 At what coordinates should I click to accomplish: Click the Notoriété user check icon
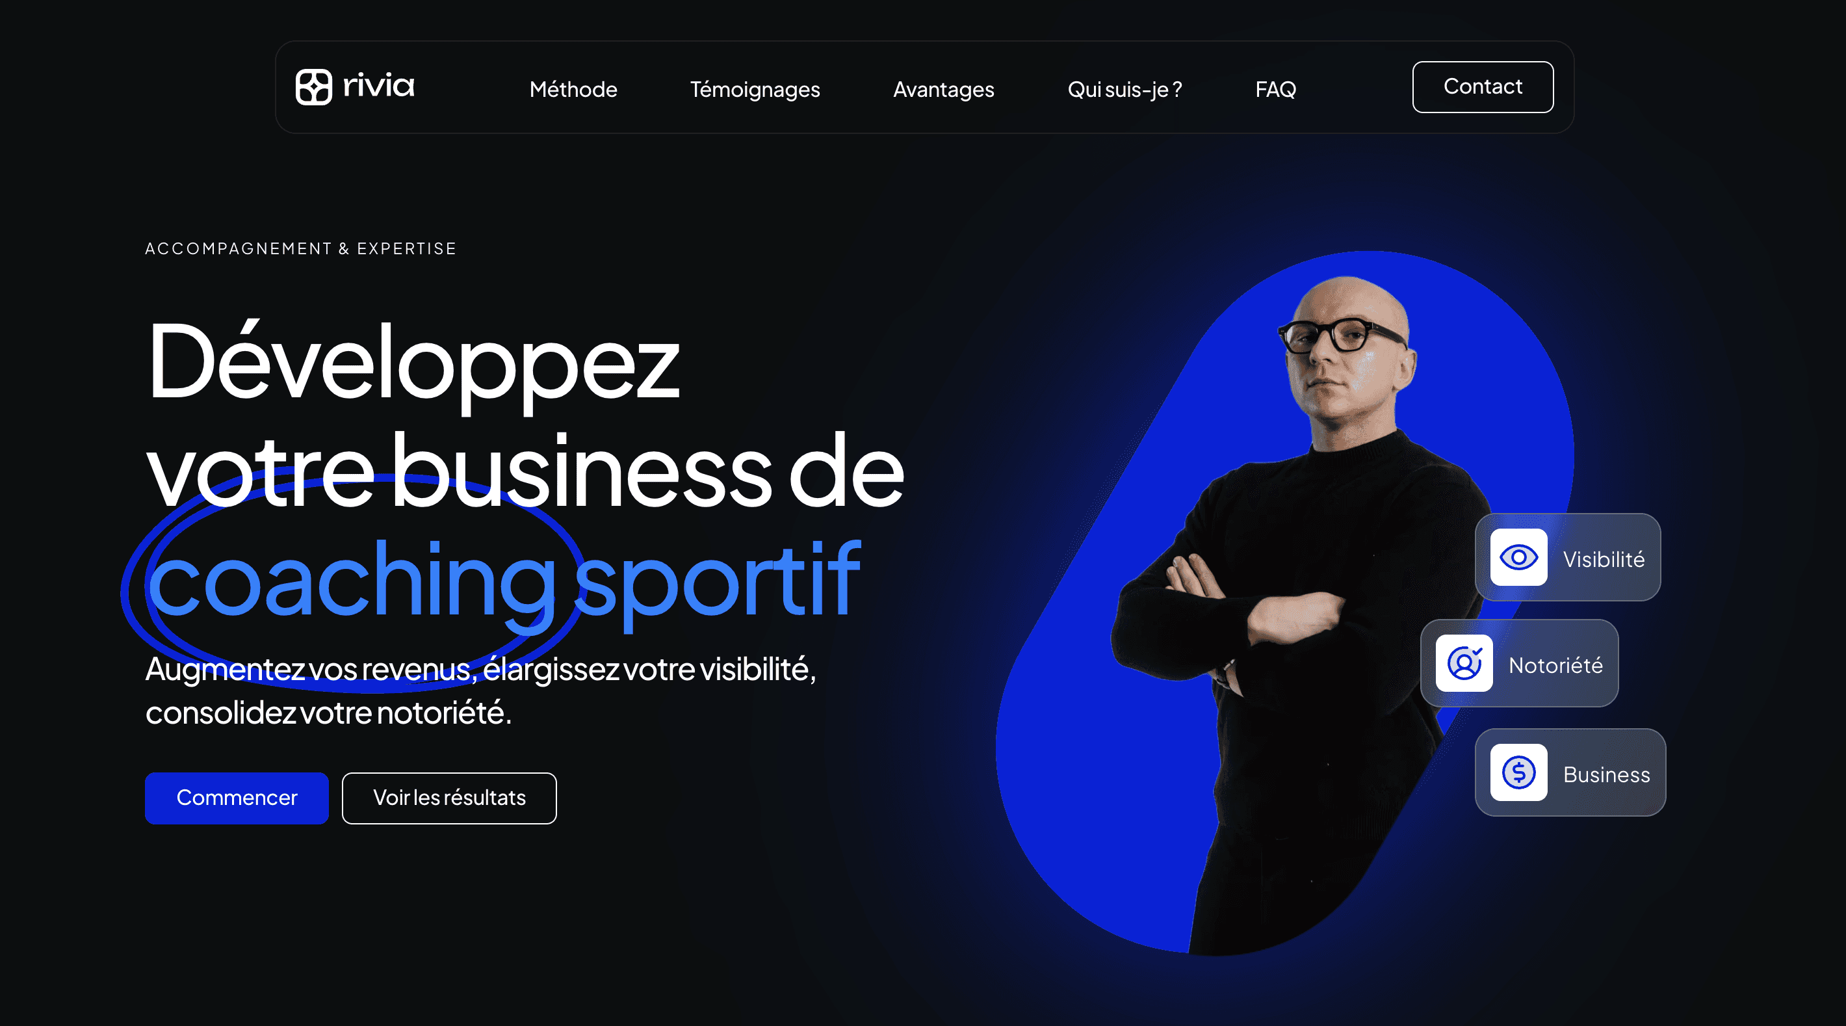[1464, 663]
